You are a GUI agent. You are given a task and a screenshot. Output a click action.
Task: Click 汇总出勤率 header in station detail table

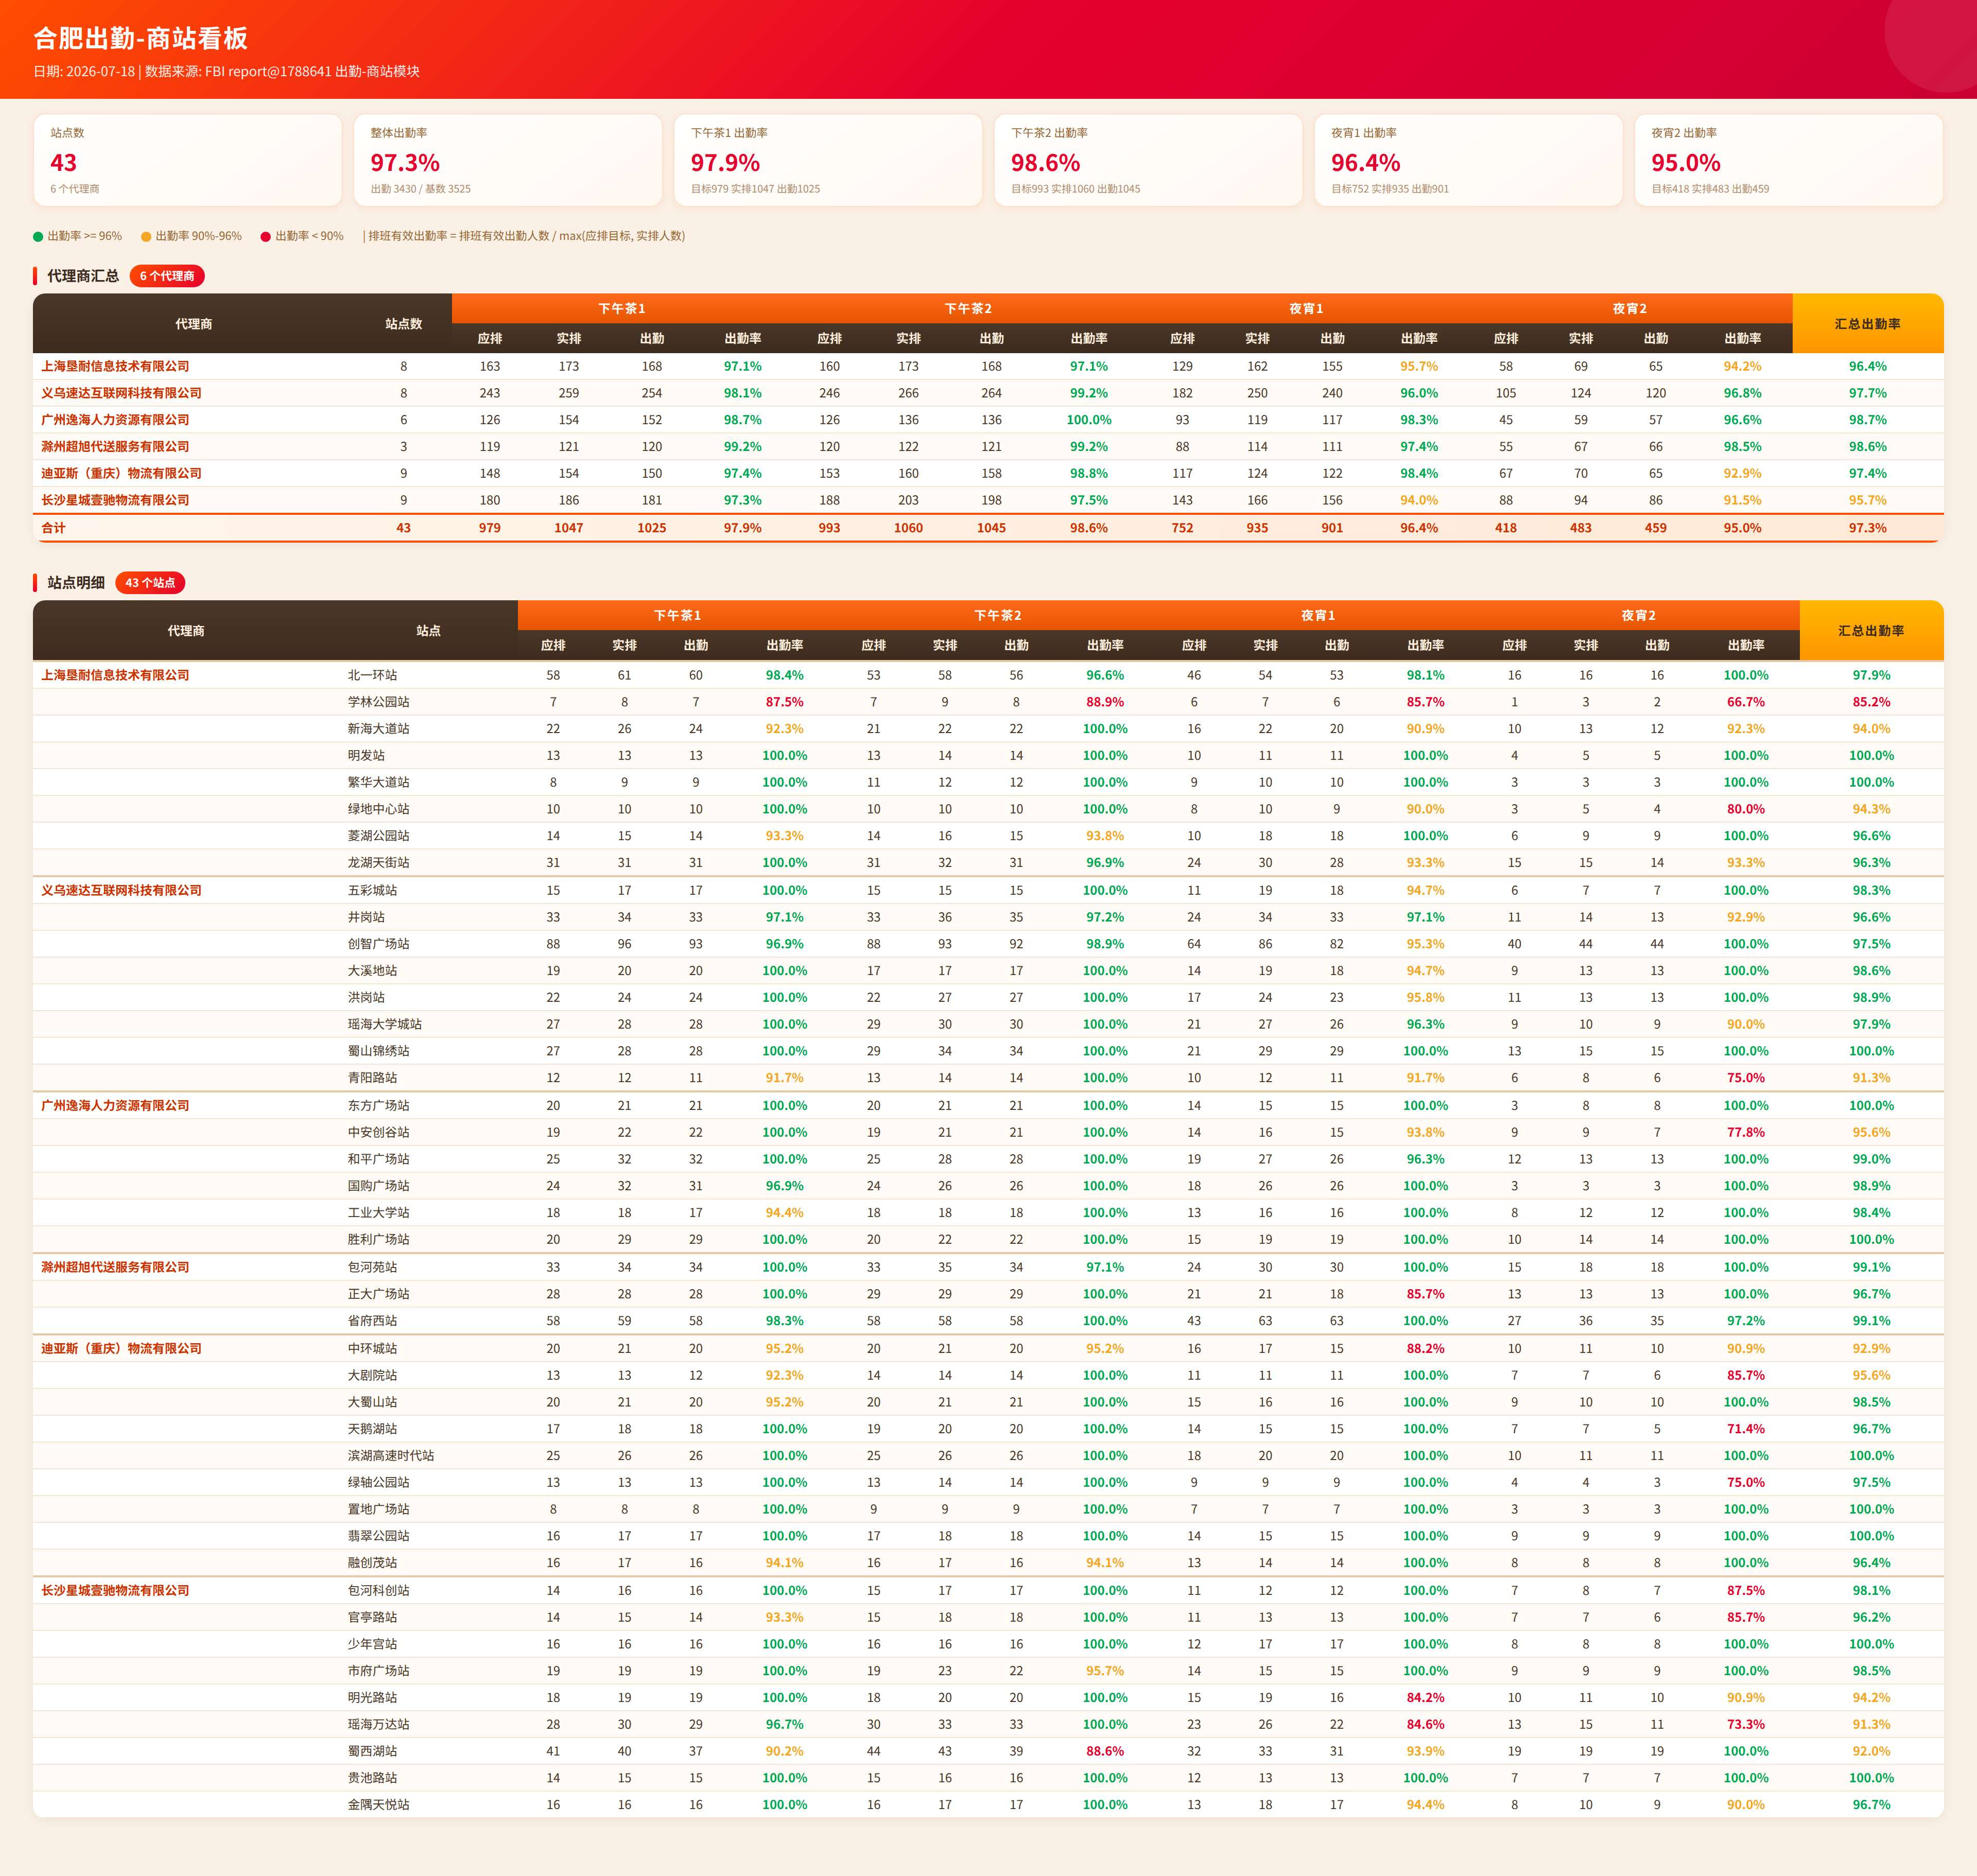pyautogui.click(x=1871, y=631)
